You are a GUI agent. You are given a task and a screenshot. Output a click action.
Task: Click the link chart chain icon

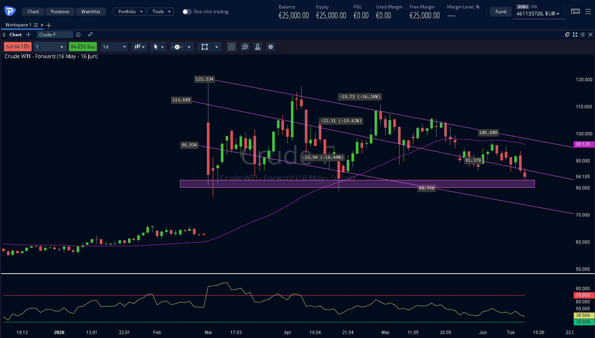(x=90, y=34)
